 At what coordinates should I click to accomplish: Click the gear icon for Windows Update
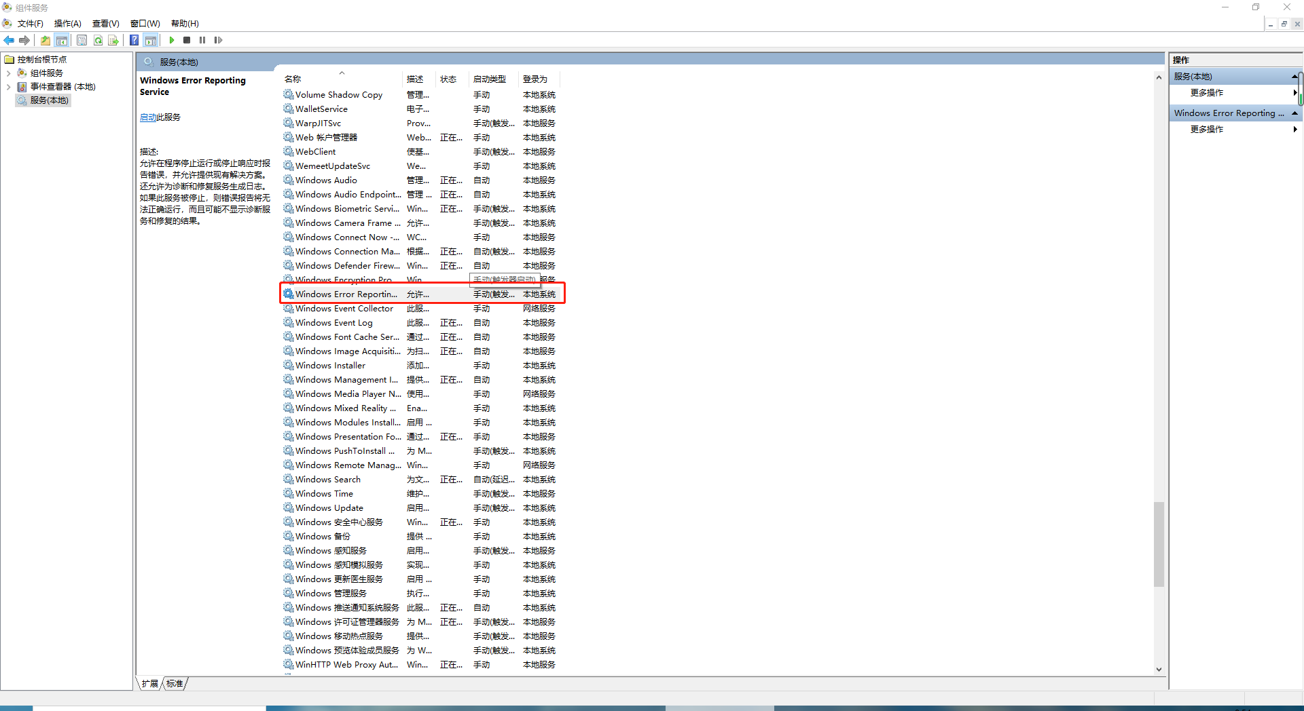(x=289, y=507)
